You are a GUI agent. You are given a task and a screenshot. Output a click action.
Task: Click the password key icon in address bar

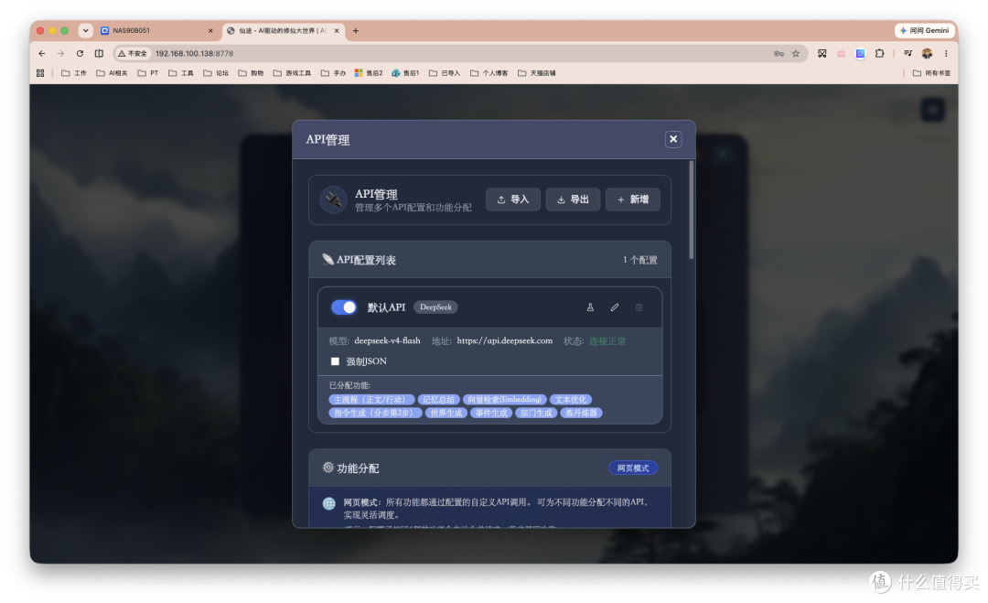[779, 54]
